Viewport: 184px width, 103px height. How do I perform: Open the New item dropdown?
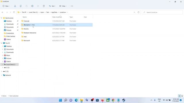tap(6, 6)
